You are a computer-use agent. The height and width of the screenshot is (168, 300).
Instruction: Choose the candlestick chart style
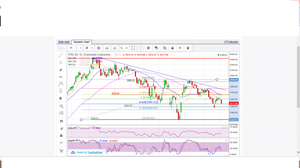point(87,48)
